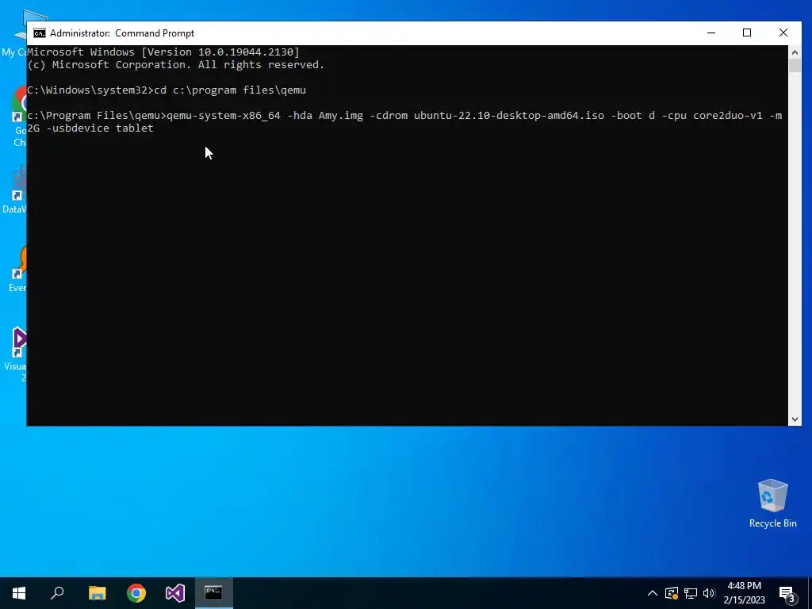Minimize the Command Prompt window
Viewport: 812px width, 609px height.
coord(711,33)
